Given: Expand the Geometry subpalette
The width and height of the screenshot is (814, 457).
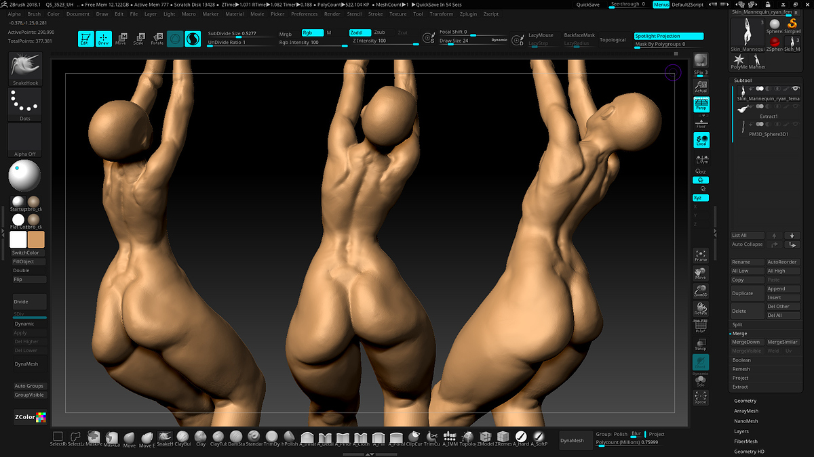Looking at the screenshot, I should click(745, 401).
